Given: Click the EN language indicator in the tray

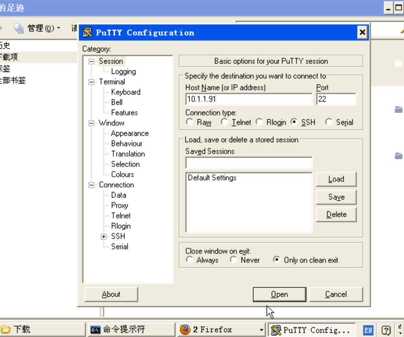Looking at the screenshot, I should pos(368,330).
